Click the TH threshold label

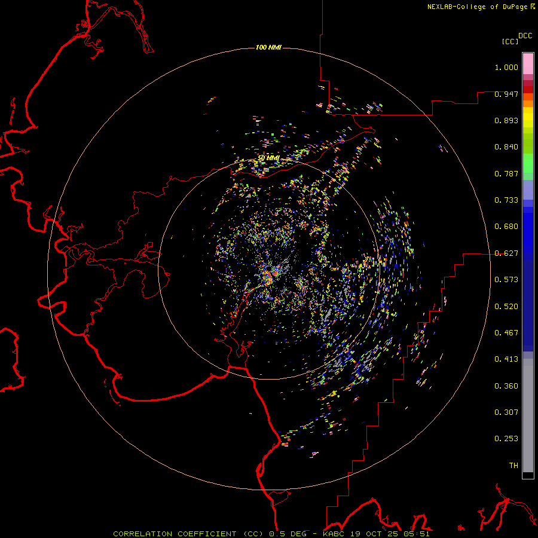pyautogui.click(x=513, y=466)
